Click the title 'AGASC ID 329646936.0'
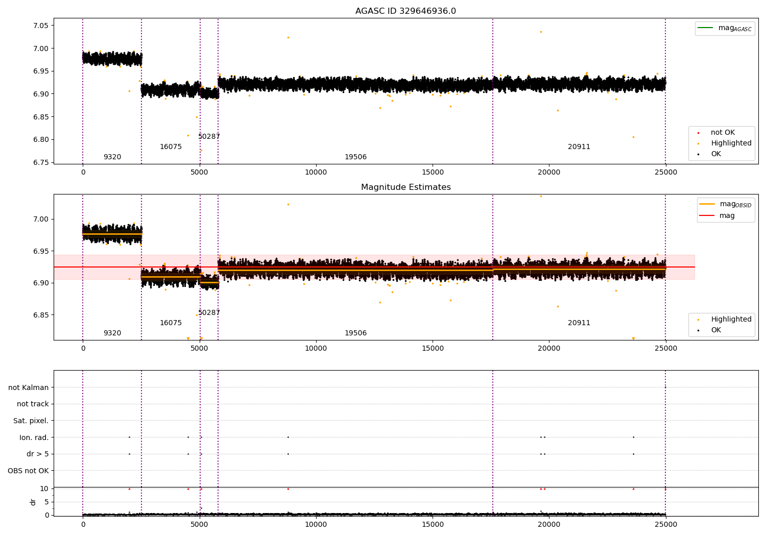766x536 pixels. point(405,11)
